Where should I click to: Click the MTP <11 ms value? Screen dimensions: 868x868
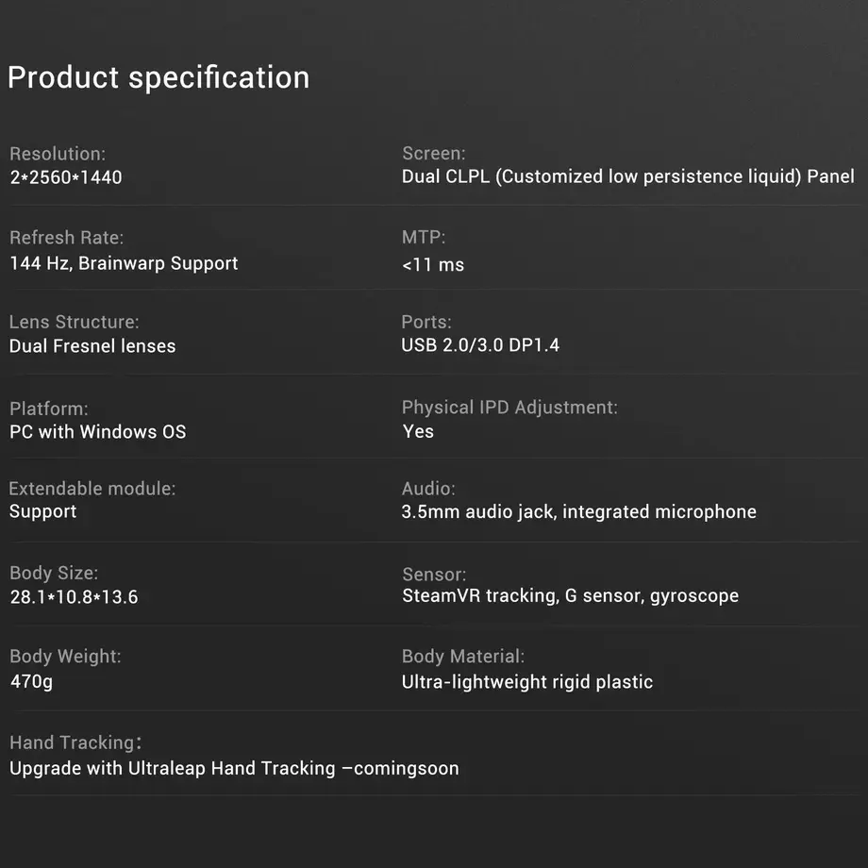pyautogui.click(x=433, y=264)
